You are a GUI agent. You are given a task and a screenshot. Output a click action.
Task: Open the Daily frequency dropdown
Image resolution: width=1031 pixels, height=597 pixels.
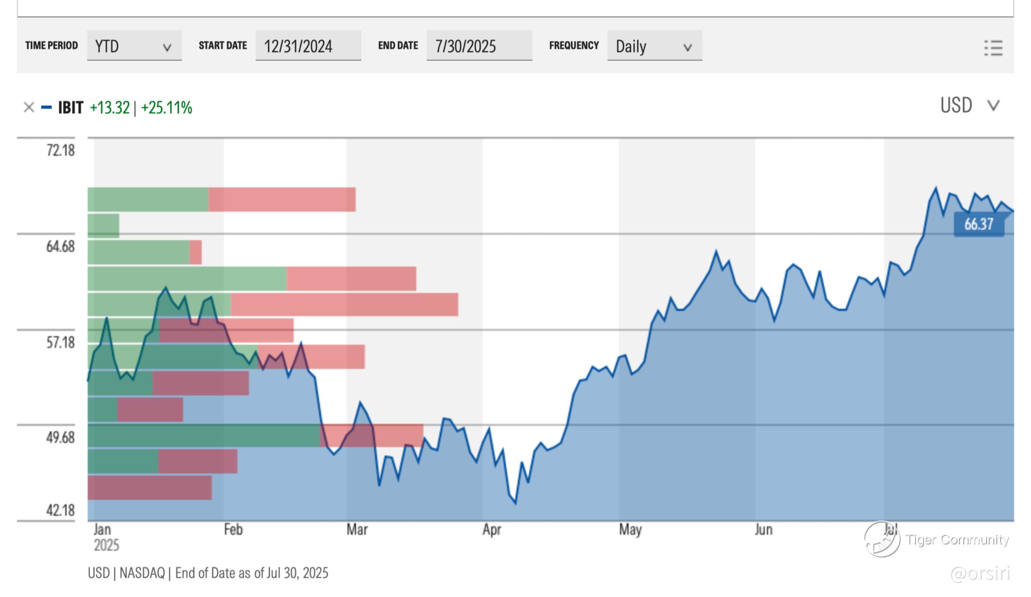pos(654,46)
